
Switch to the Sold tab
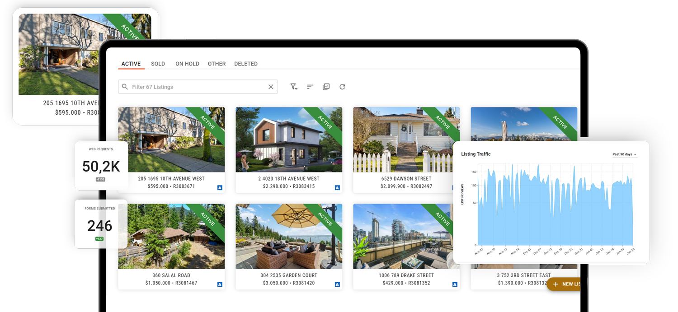[x=158, y=64]
